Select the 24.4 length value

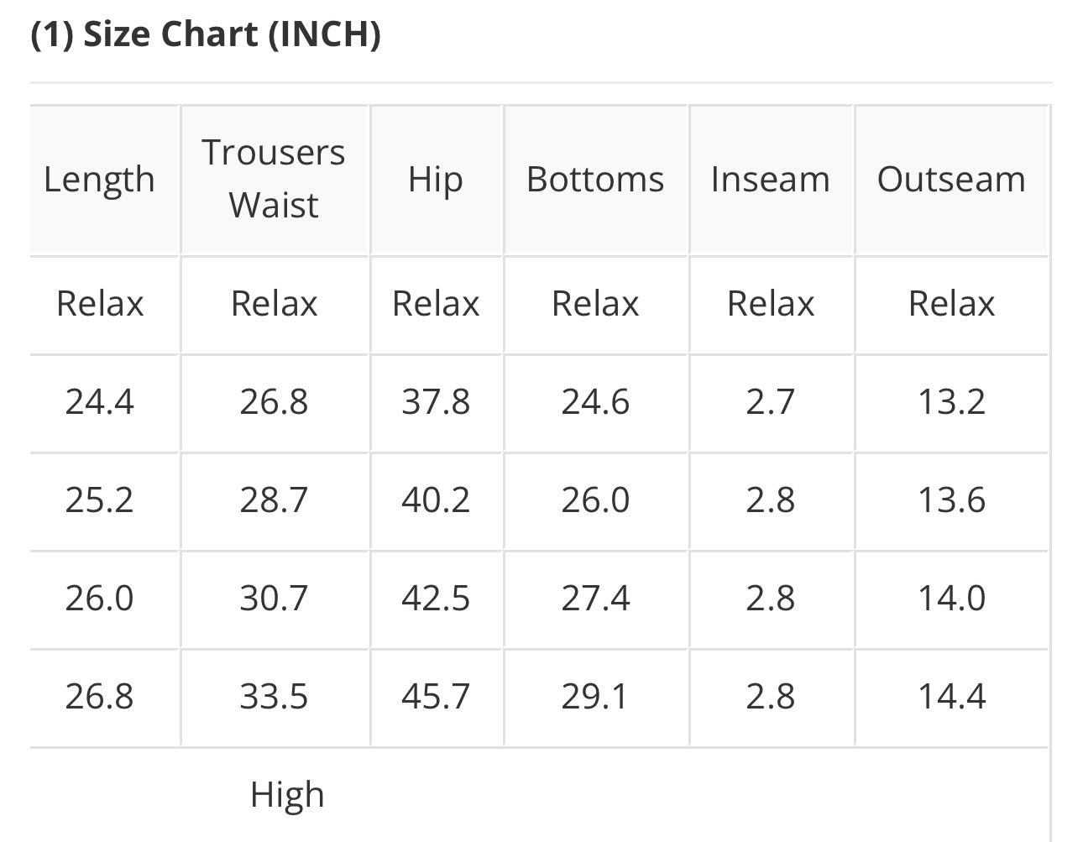click(99, 401)
